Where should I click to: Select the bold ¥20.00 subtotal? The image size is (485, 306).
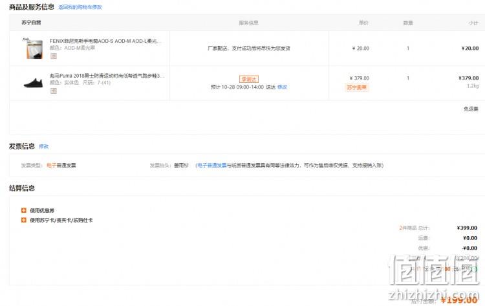pos(470,49)
